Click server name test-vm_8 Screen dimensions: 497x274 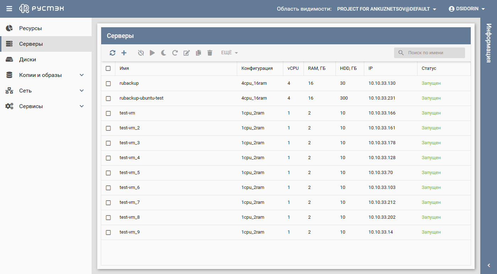(130, 217)
